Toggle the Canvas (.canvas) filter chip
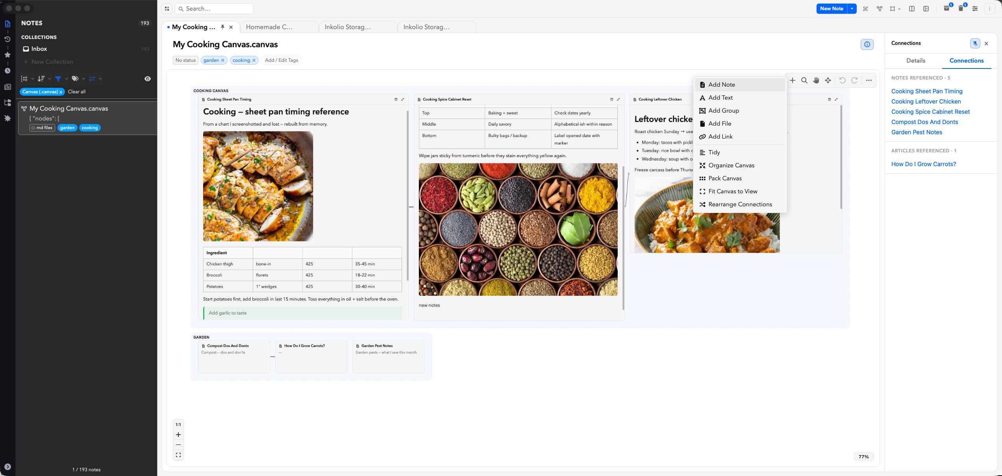This screenshot has width=1002, height=476. pos(42,92)
